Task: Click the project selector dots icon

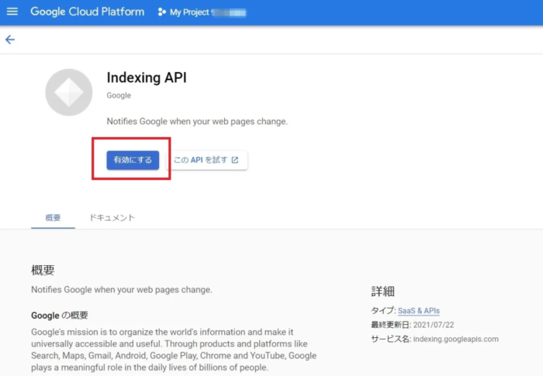Action: 161,12
